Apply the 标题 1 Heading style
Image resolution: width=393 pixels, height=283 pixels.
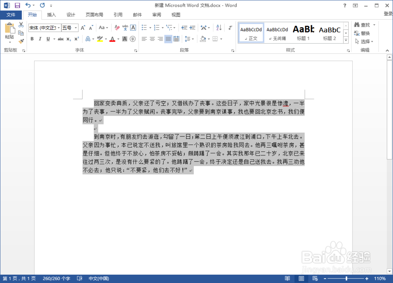point(303,33)
